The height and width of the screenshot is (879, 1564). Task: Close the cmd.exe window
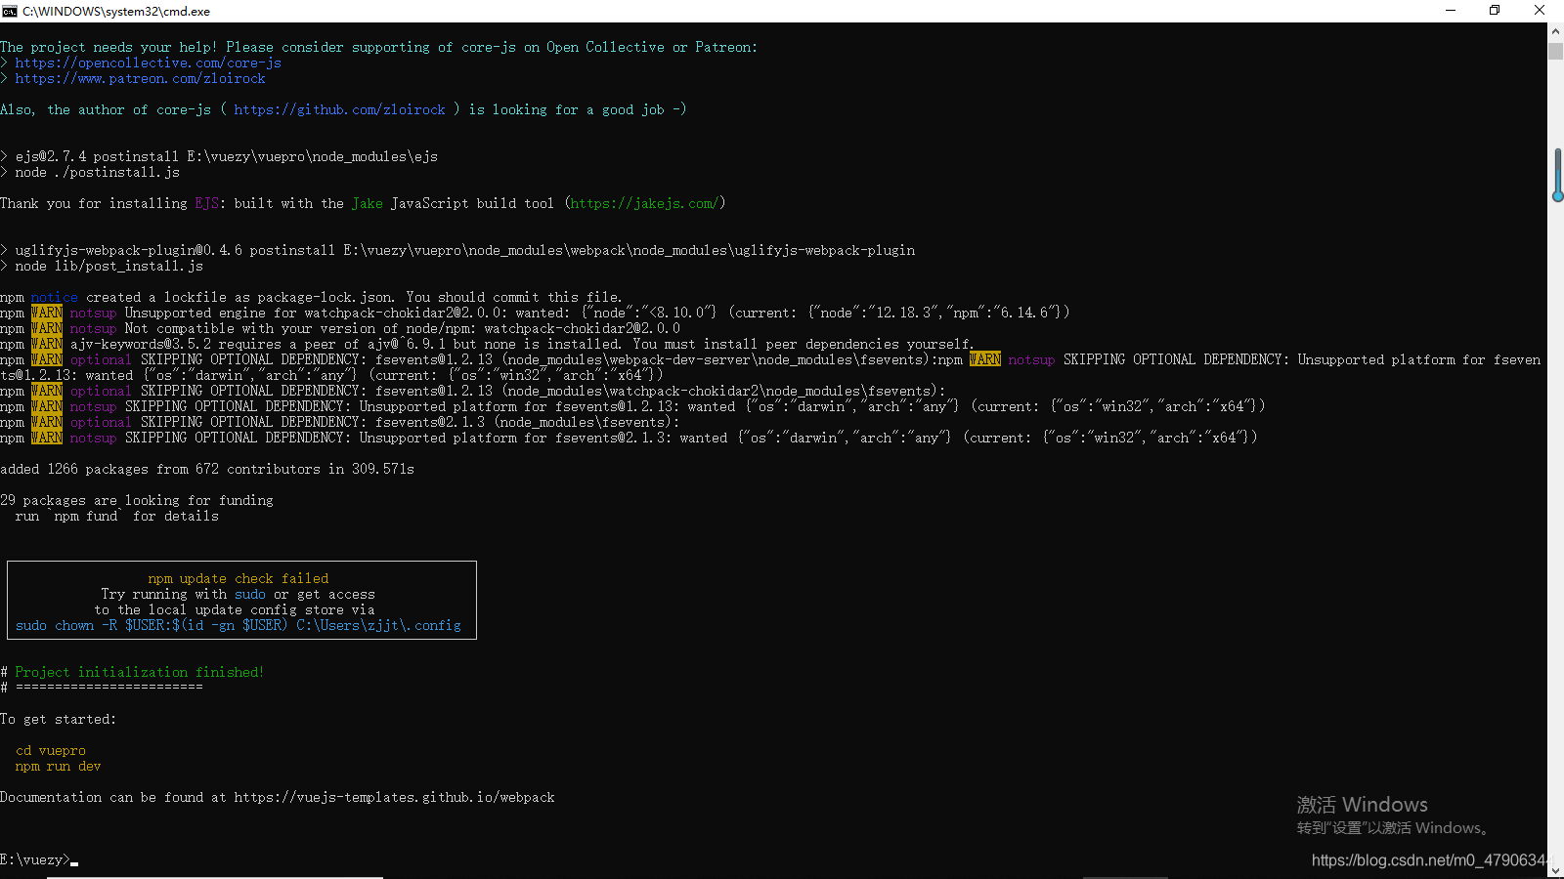tap(1540, 11)
